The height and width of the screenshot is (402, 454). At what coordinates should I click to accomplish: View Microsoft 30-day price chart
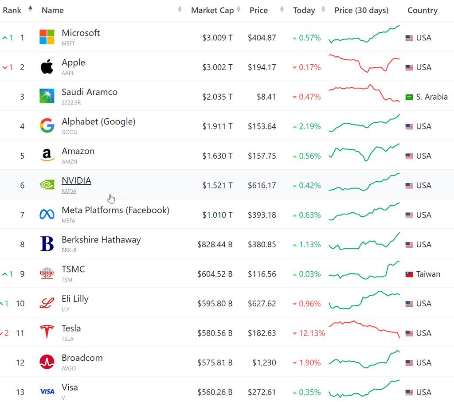[x=364, y=35]
